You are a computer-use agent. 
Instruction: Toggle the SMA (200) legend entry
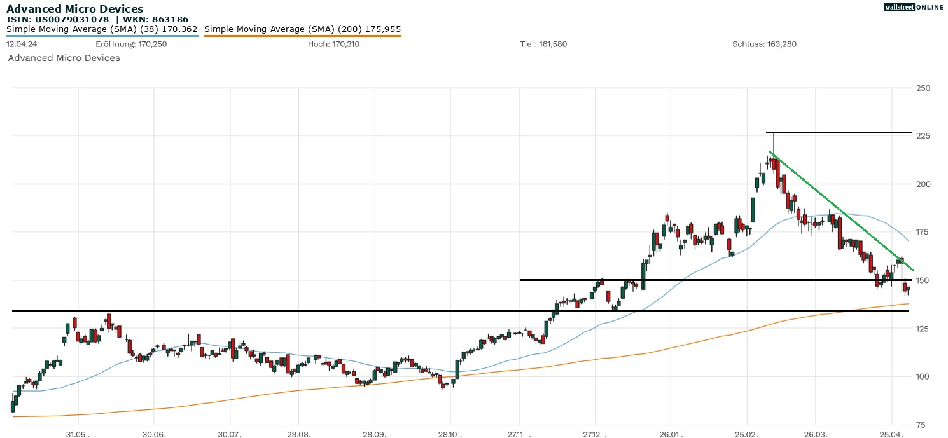click(x=302, y=29)
